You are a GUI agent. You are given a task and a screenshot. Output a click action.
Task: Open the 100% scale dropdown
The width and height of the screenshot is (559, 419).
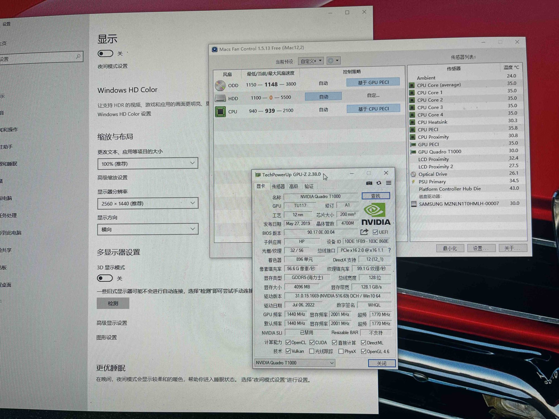[x=148, y=163]
